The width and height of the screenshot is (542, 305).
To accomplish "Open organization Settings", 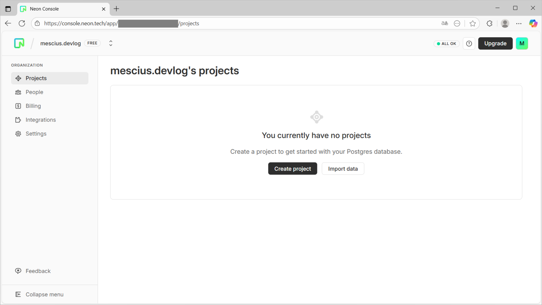I will tap(36, 134).
